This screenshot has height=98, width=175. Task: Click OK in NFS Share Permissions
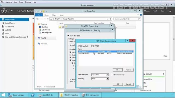pyautogui.click(x=118, y=84)
